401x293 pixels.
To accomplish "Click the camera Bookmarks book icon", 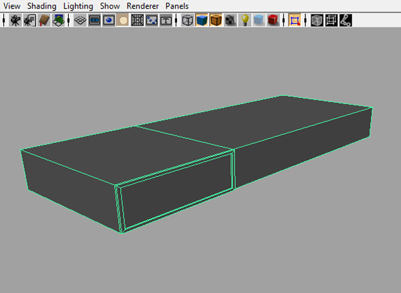I will point(44,20).
